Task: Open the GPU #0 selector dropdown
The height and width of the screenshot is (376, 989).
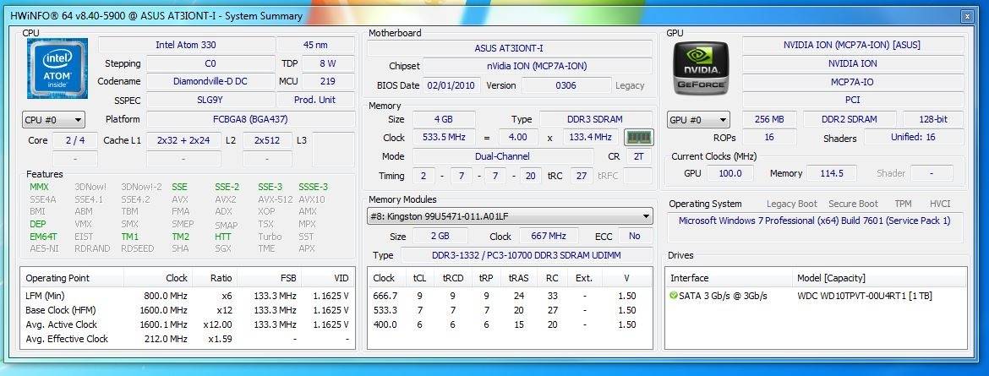Action: coord(699,120)
